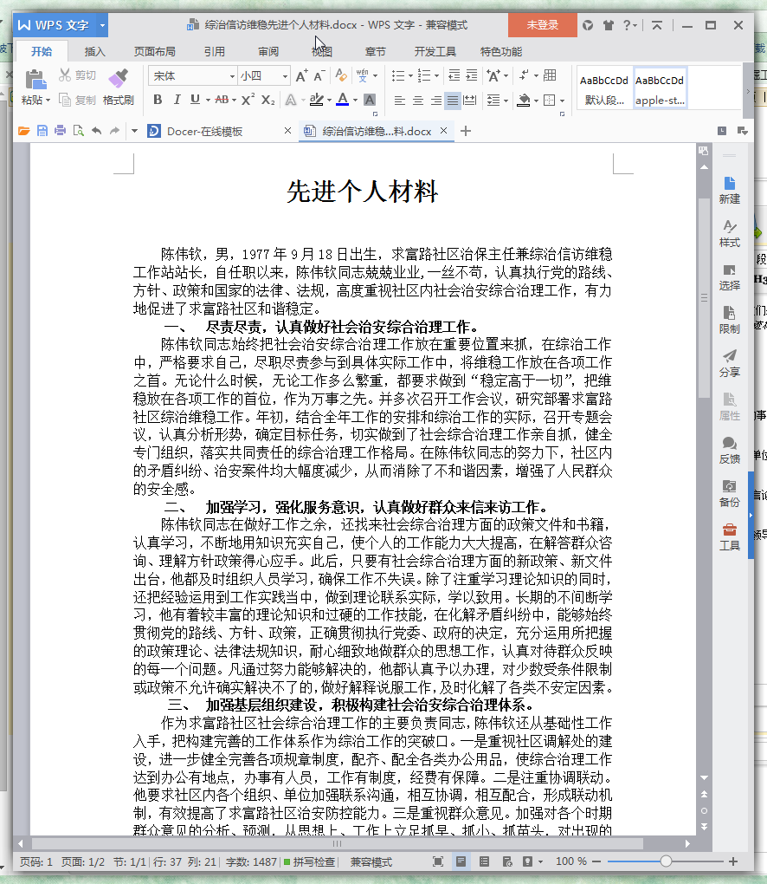Click the insert table grid icon
The image size is (767, 884).
pyautogui.click(x=551, y=75)
